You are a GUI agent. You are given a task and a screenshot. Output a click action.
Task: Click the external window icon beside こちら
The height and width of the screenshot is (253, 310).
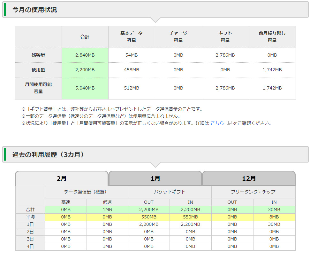tap(229, 123)
